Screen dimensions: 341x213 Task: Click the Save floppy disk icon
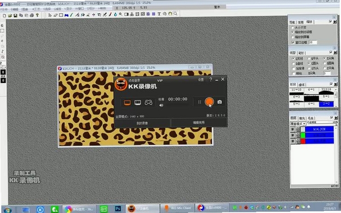15,15
